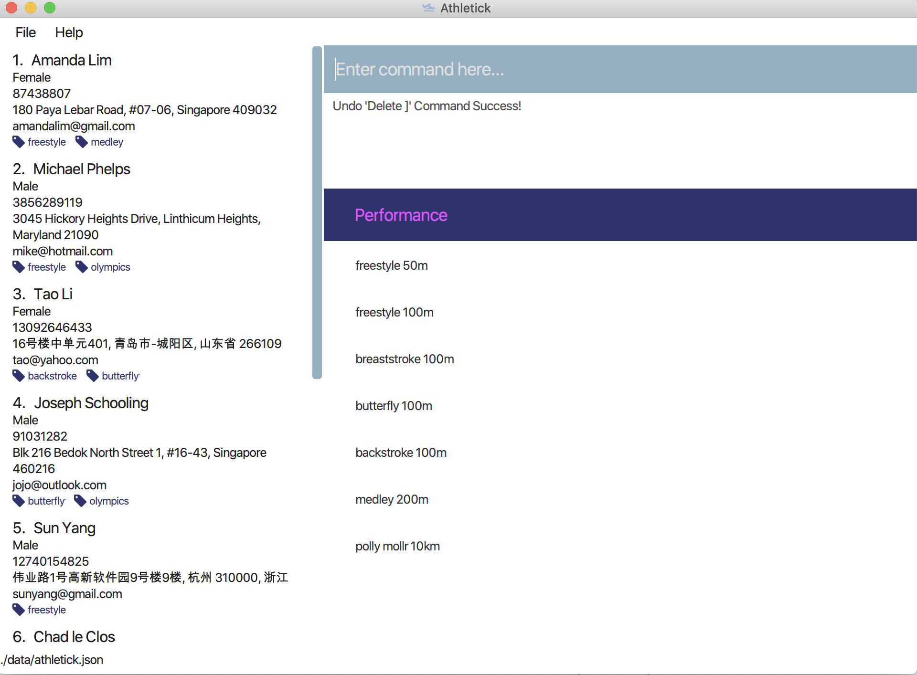
Task: Click tag icon beside Sun Yang's freestyle
Action: click(x=19, y=610)
